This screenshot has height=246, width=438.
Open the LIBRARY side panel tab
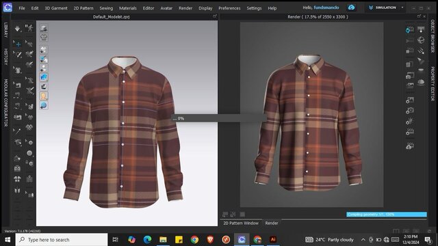point(5,30)
